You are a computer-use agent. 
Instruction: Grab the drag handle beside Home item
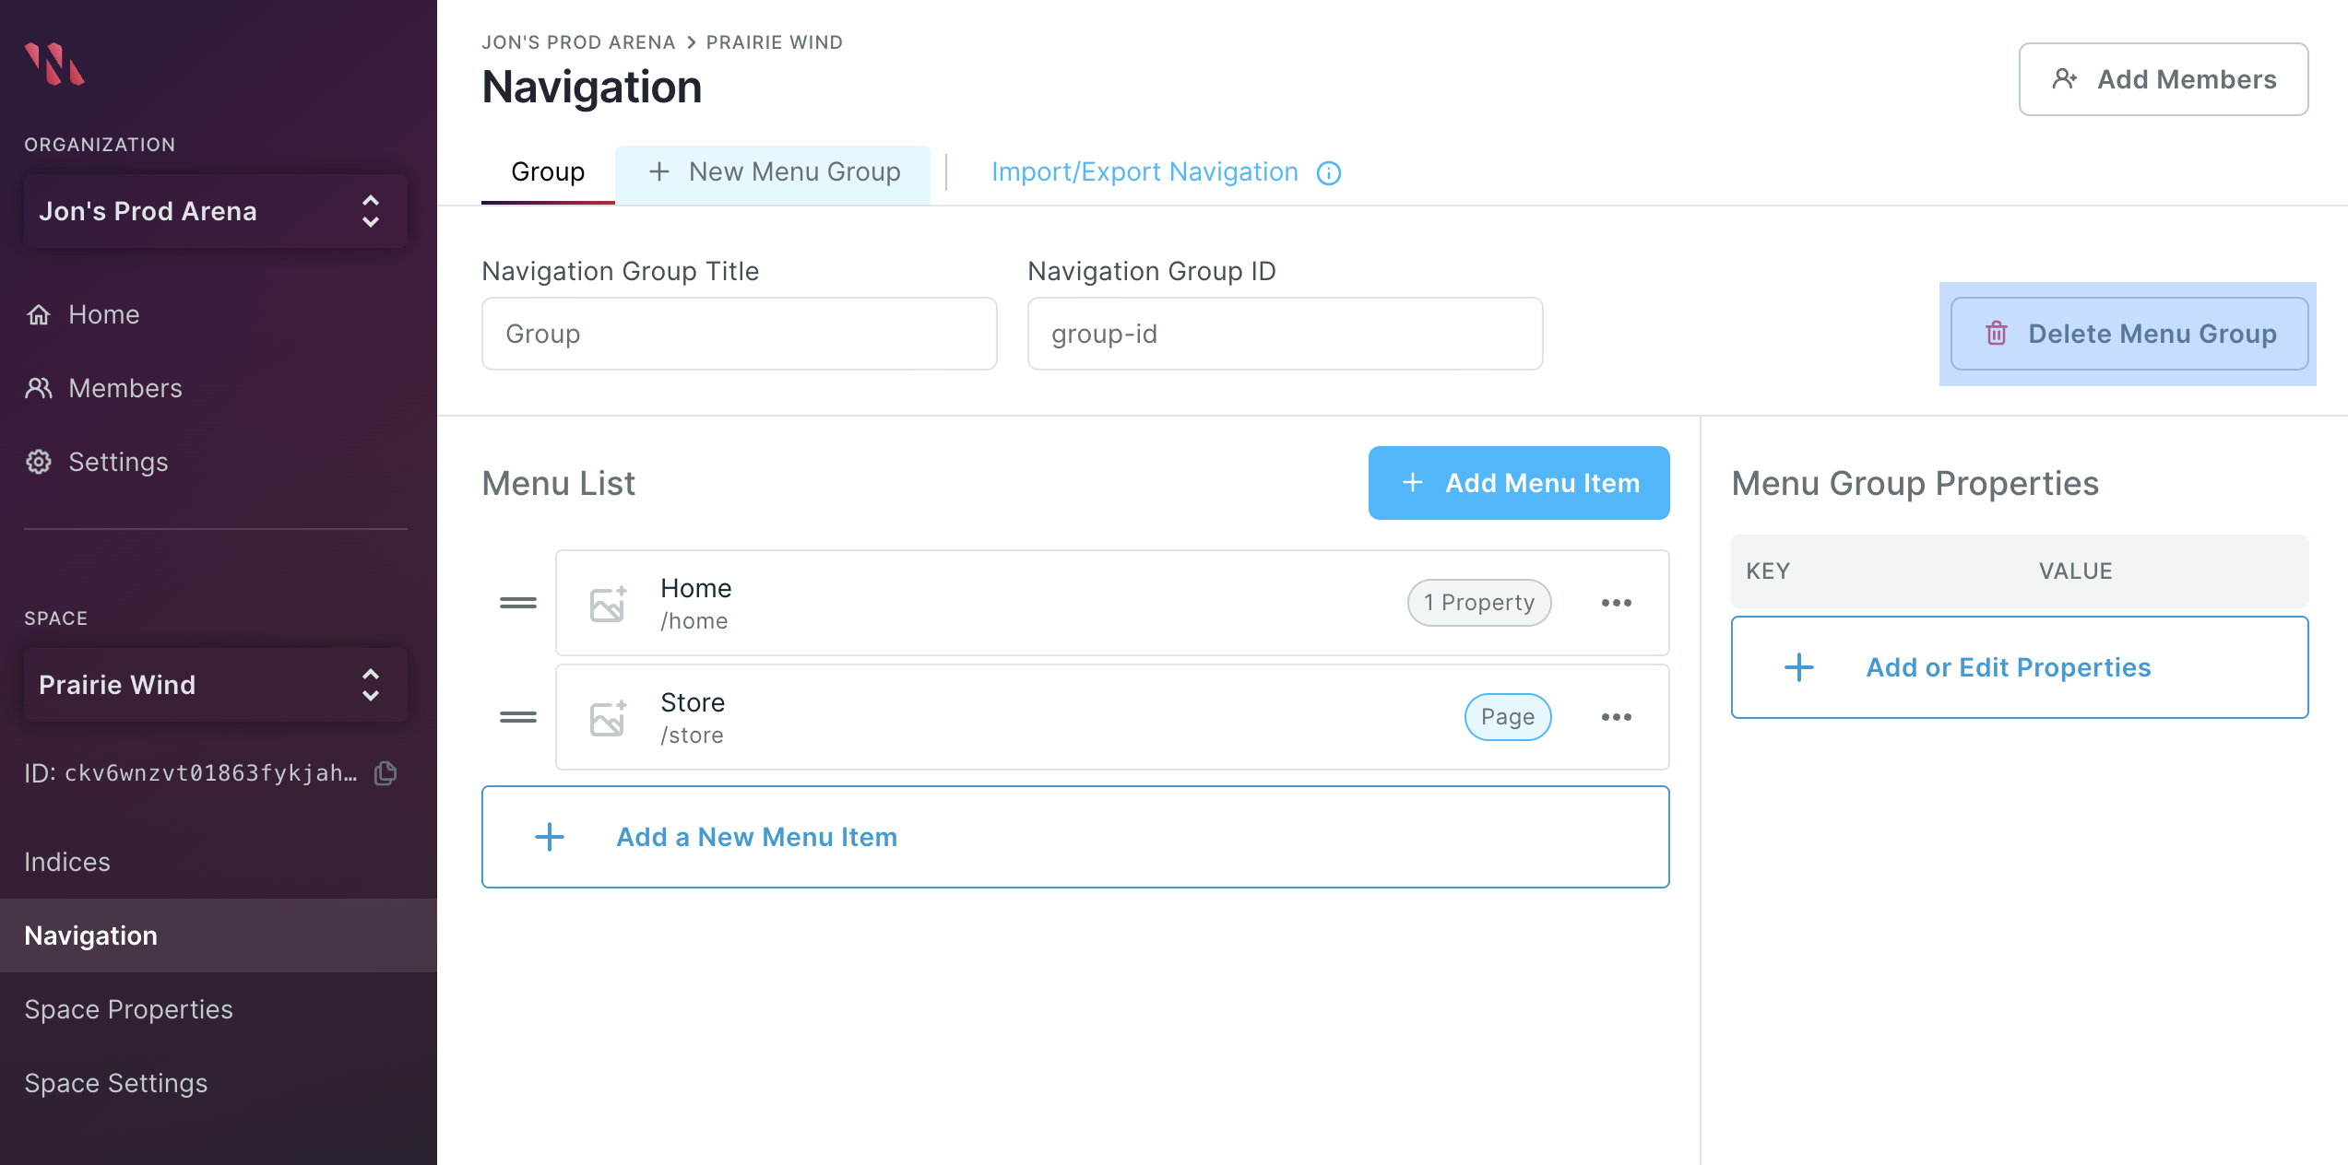tap(518, 603)
